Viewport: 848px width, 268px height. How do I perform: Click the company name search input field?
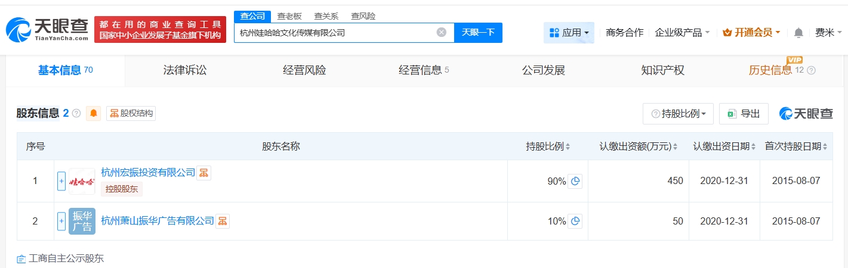(334, 33)
